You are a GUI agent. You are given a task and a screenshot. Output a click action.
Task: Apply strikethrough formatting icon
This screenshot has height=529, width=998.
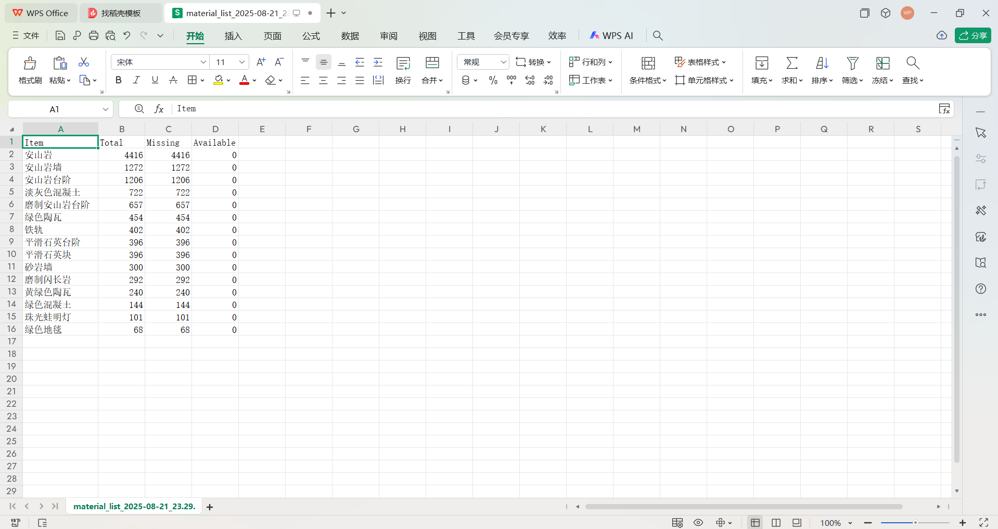[x=173, y=80]
